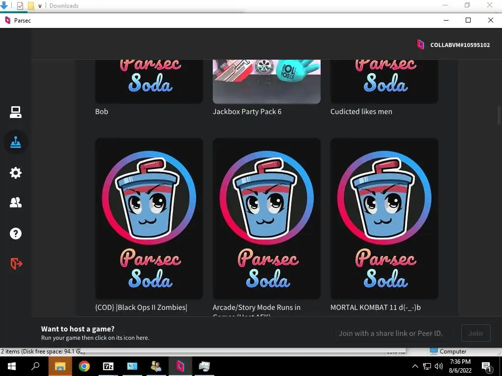Select the Cudicted likes men card thumbnail
502x376 pixels.
tap(384, 82)
